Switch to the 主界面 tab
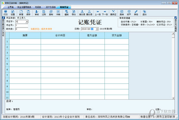Screen dimensions: 179x120 [x=10, y=7]
